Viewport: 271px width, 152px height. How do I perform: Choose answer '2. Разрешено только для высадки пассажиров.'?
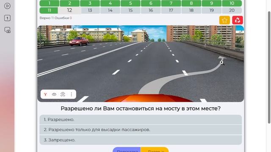(x=141, y=130)
